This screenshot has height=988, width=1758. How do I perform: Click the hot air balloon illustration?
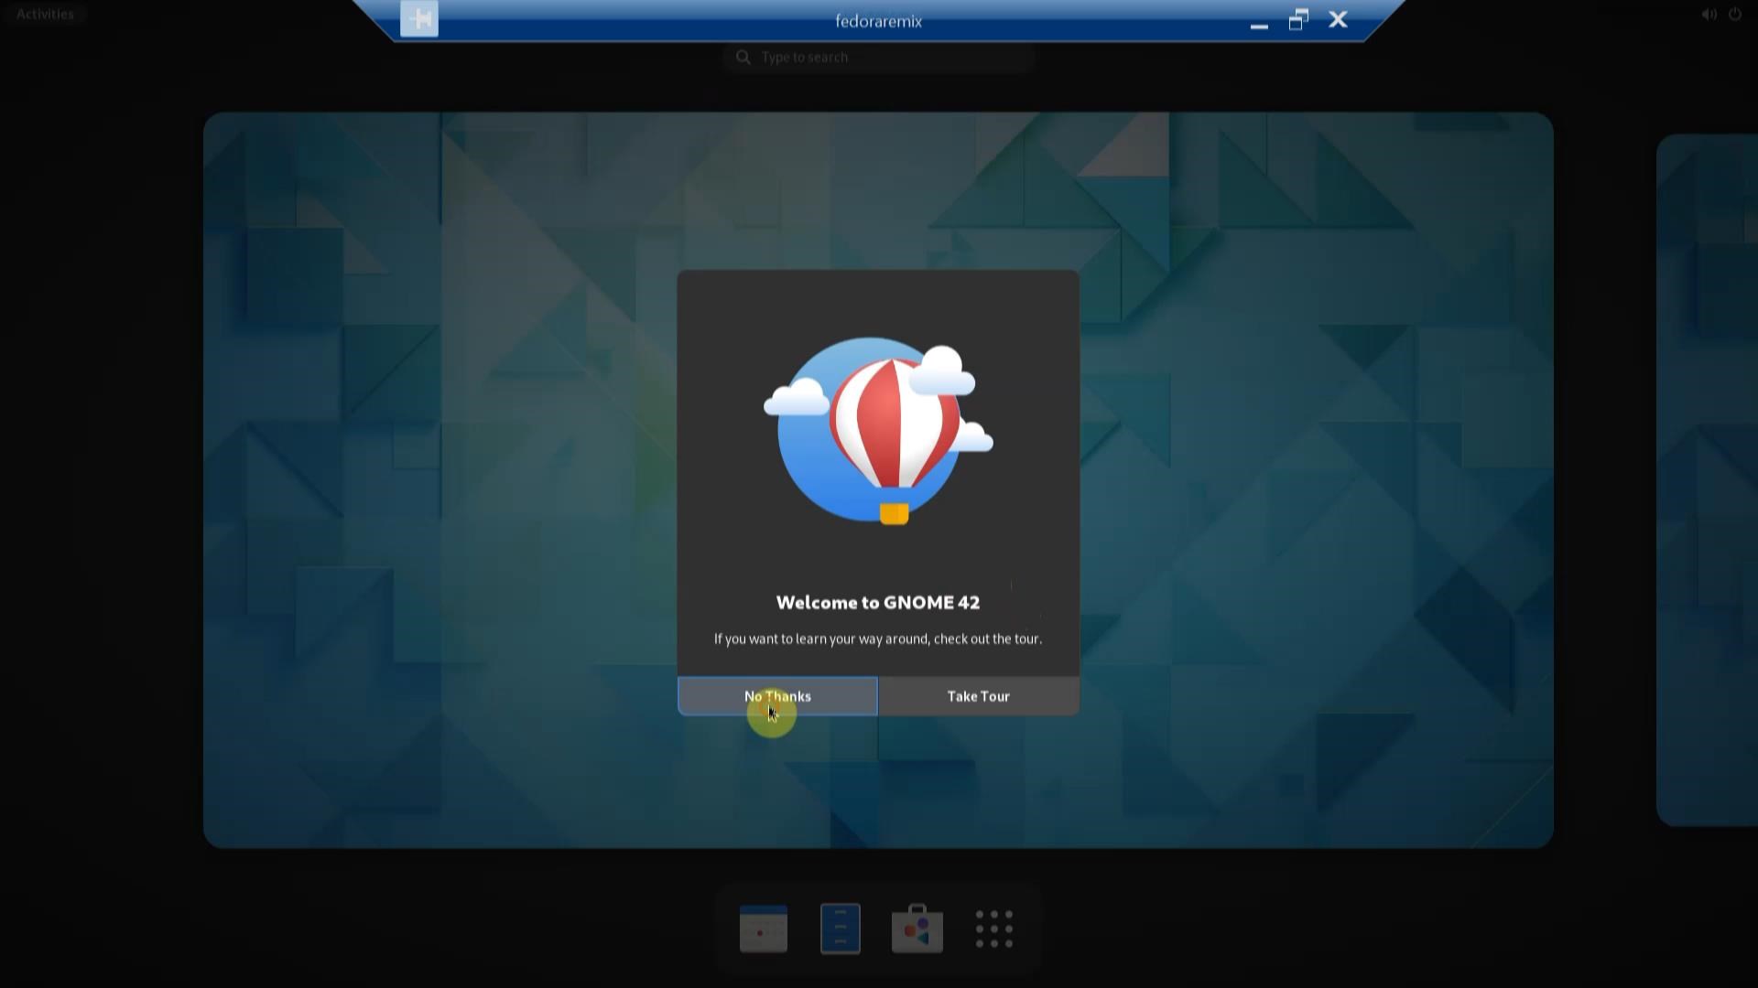[878, 431]
